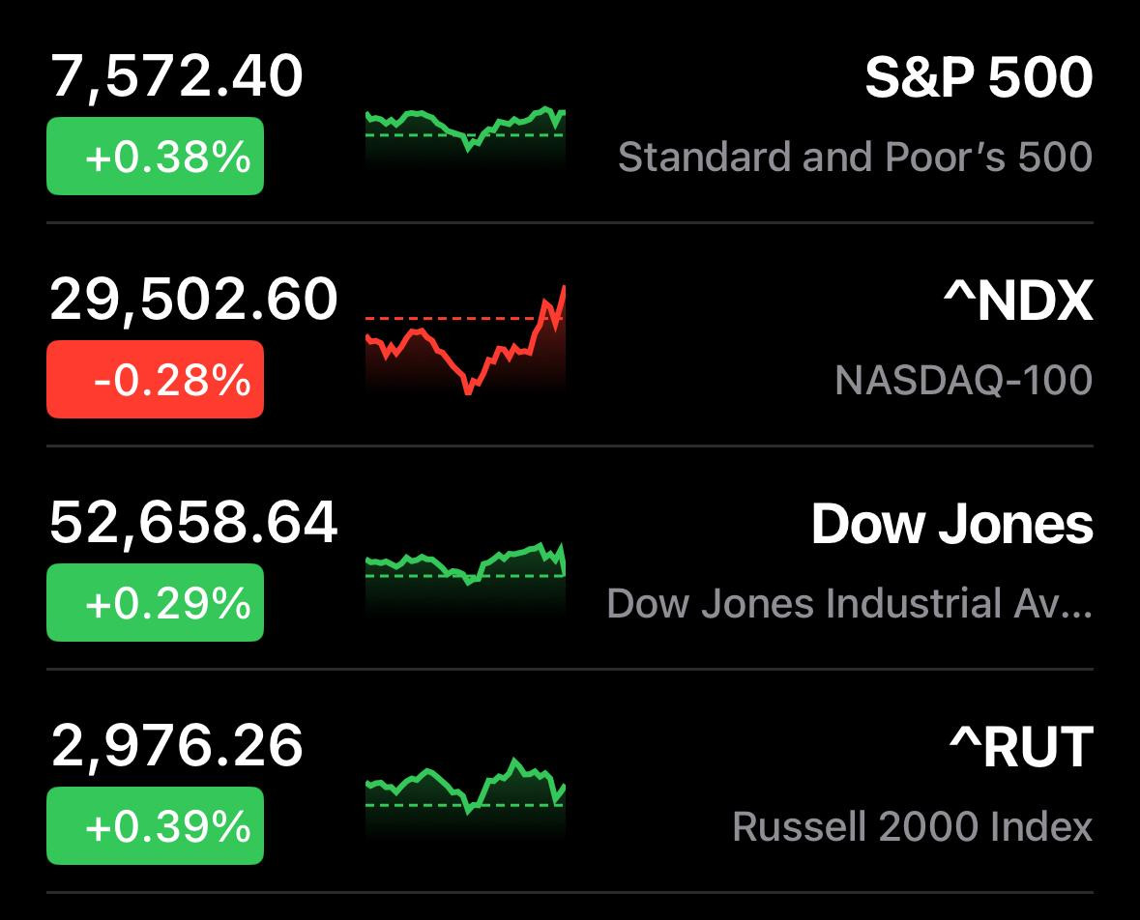Viewport: 1140px width, 920px height.
Task: Open truncated Dow Jones Industrial Av... label
Action: [x=850, y=603]
